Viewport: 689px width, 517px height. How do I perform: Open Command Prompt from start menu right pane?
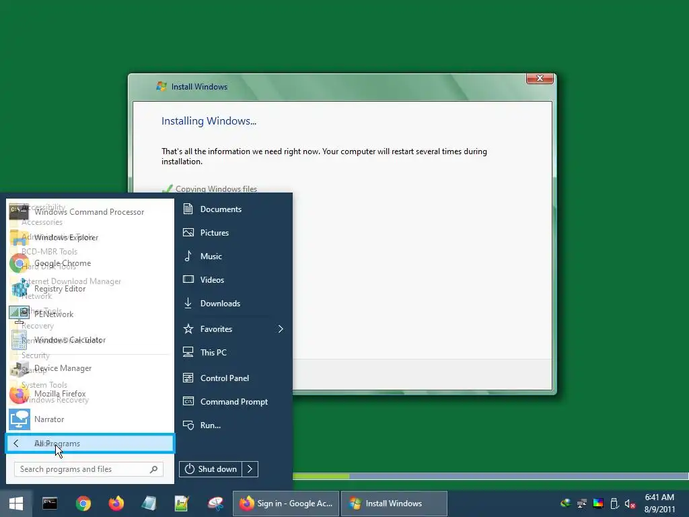[x=233, y=402]
